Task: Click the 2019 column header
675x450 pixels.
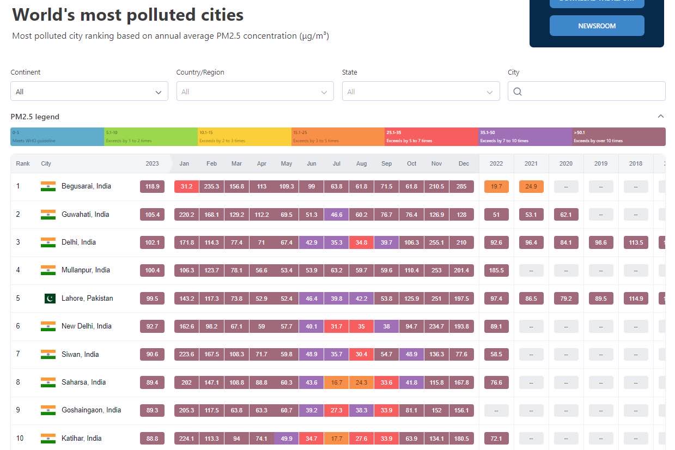Action: [601, 163]
